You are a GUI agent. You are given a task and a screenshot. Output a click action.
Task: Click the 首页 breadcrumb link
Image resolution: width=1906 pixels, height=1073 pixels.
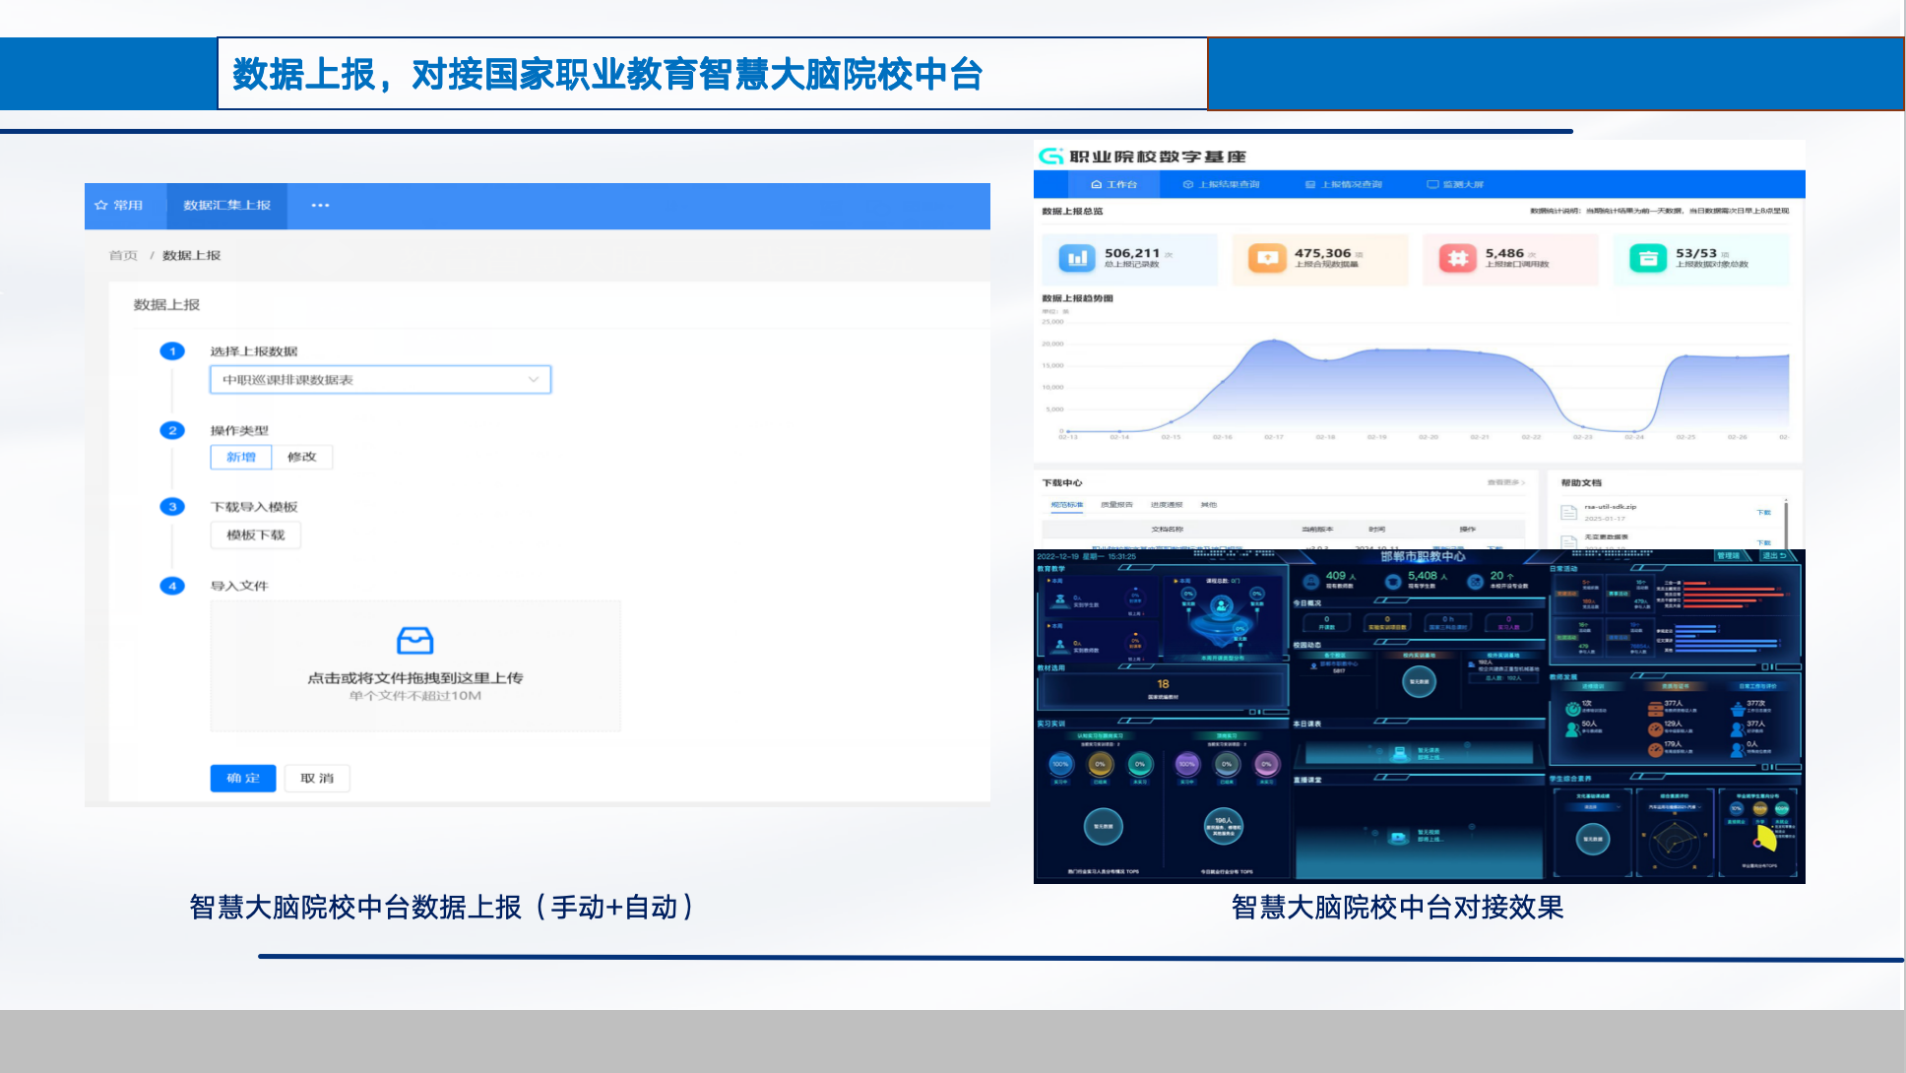[x=123, y=256]
